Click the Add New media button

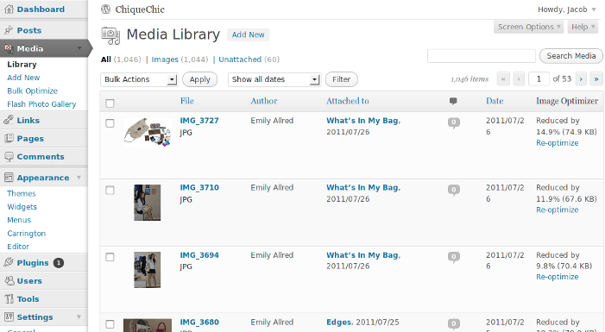point(248,34)
